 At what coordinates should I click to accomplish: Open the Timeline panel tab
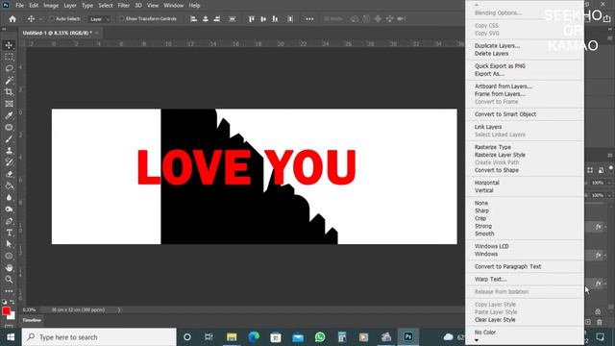tap(32, 320)
